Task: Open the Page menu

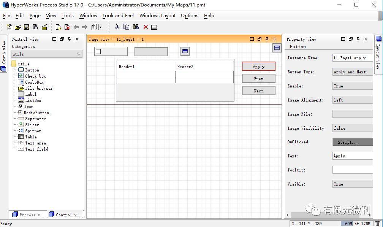Action: (x=35, y=15)
